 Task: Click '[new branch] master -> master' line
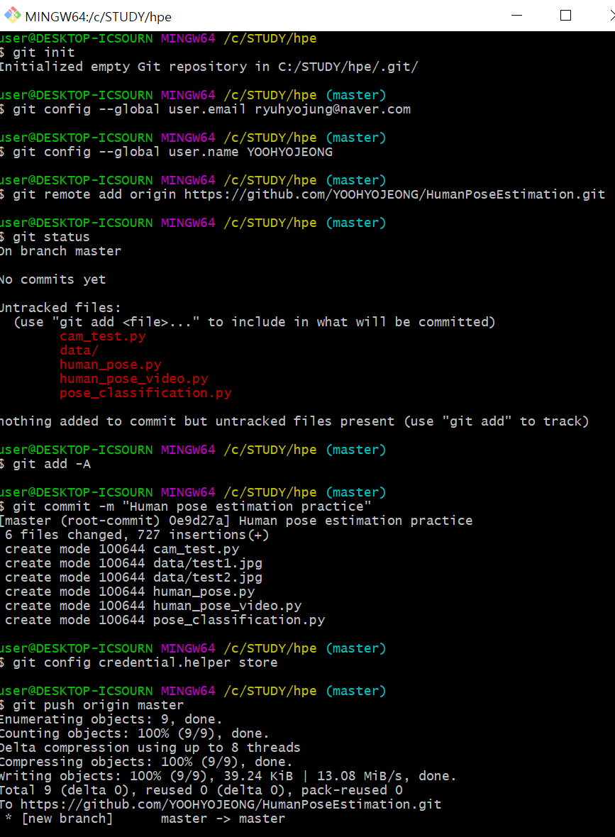tap(145, 819)
